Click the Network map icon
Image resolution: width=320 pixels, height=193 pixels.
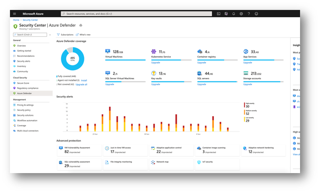tap(153, 162)
